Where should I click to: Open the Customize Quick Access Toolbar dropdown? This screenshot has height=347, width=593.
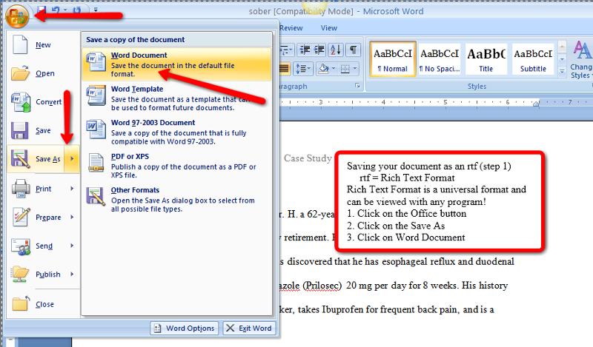pyautogui.click(x=96, y=10)
